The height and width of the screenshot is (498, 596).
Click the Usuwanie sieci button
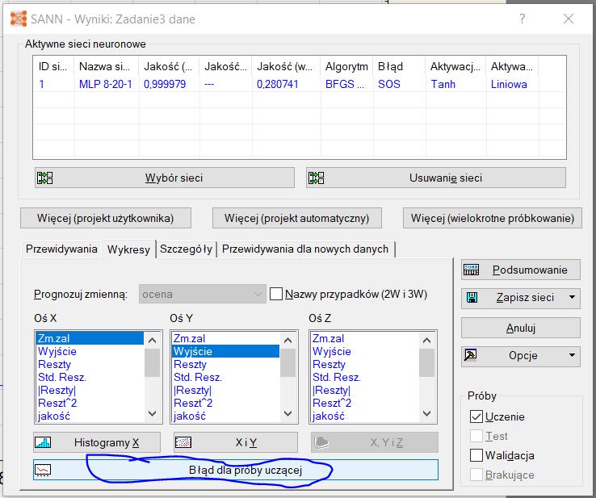[x=436, y=178]
